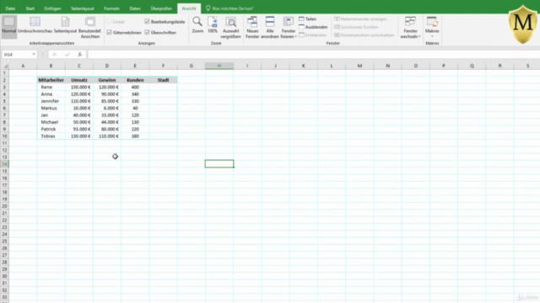
Task: Select column H header
Action: coord(219,66)
